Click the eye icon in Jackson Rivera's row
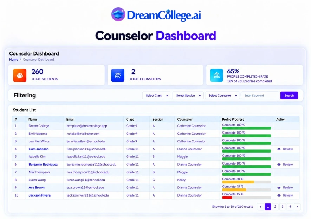311x219 pixels. (279, 195)
